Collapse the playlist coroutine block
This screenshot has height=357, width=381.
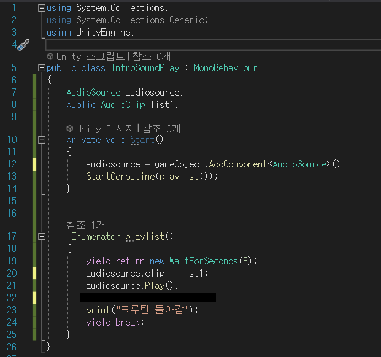pyautogui.click(x=42, y=236)
